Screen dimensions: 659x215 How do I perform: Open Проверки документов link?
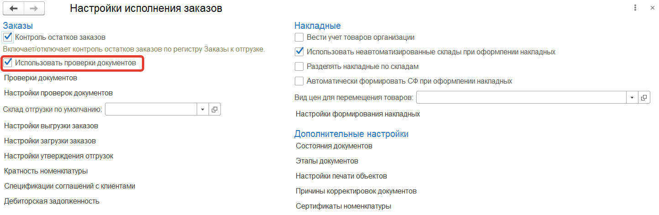point(41,78)
